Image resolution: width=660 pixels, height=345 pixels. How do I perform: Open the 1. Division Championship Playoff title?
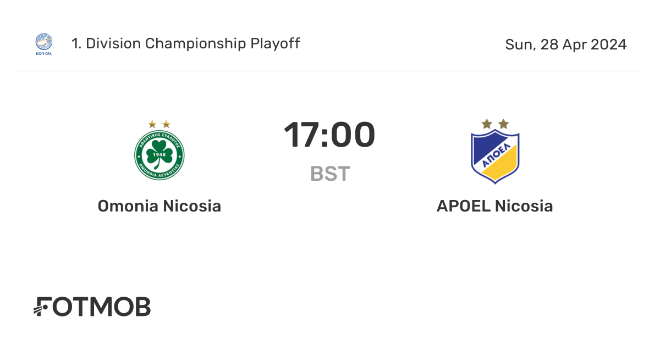click(185, 44)
